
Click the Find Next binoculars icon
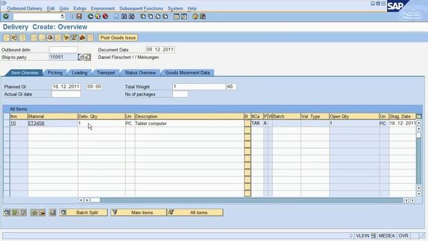click(x=131, y=16)
